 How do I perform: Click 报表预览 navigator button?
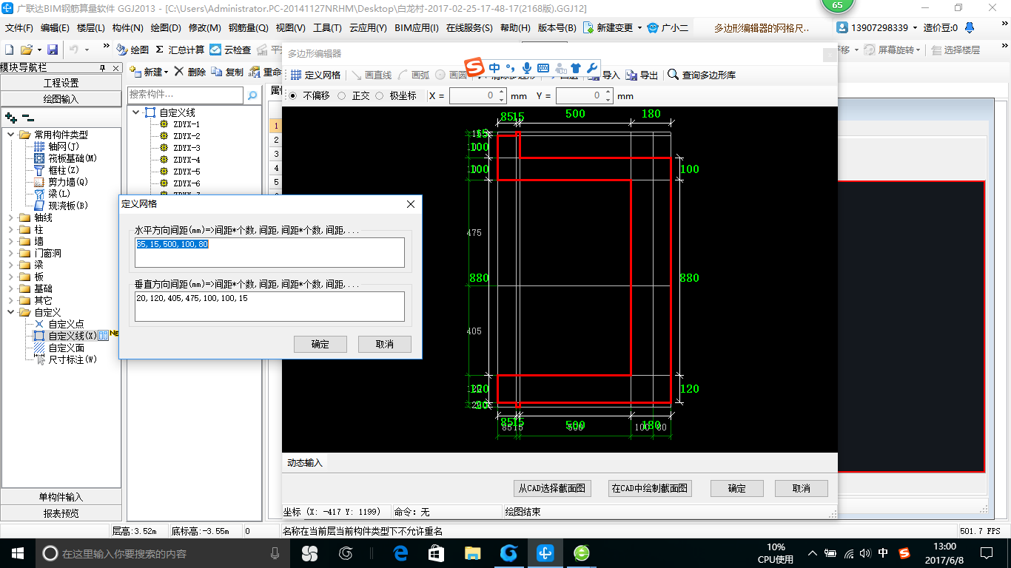[61, 513]
